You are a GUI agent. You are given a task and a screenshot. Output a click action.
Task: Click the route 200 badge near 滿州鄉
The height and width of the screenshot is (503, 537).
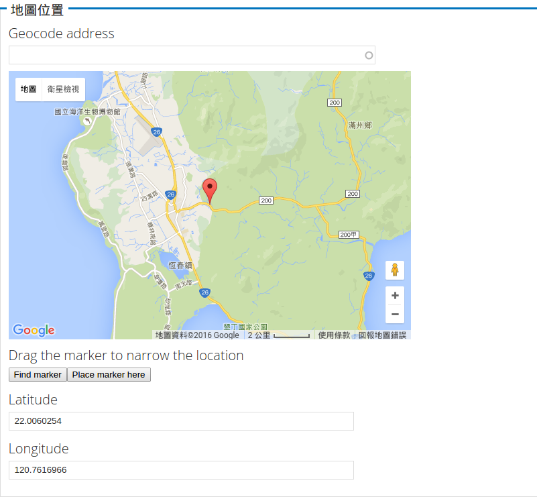tap(335, 103)
